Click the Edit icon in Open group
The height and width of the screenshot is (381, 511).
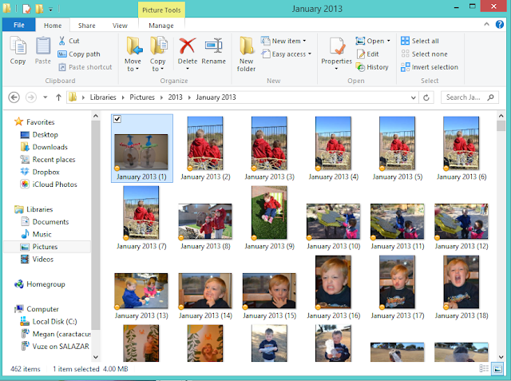[x=361, y=54]
